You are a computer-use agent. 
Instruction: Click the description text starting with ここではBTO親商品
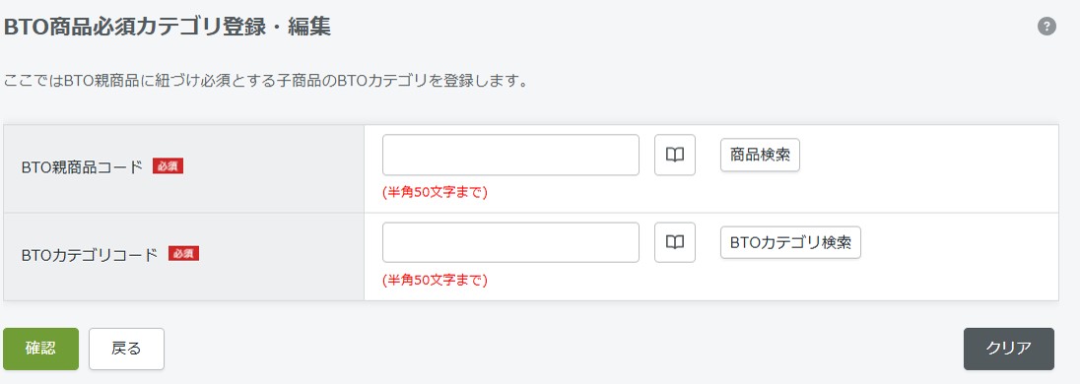(266, 81)
